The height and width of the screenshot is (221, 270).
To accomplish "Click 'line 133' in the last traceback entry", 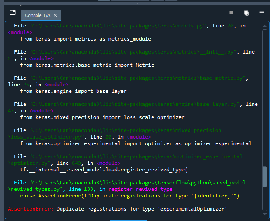I will 81,189.
